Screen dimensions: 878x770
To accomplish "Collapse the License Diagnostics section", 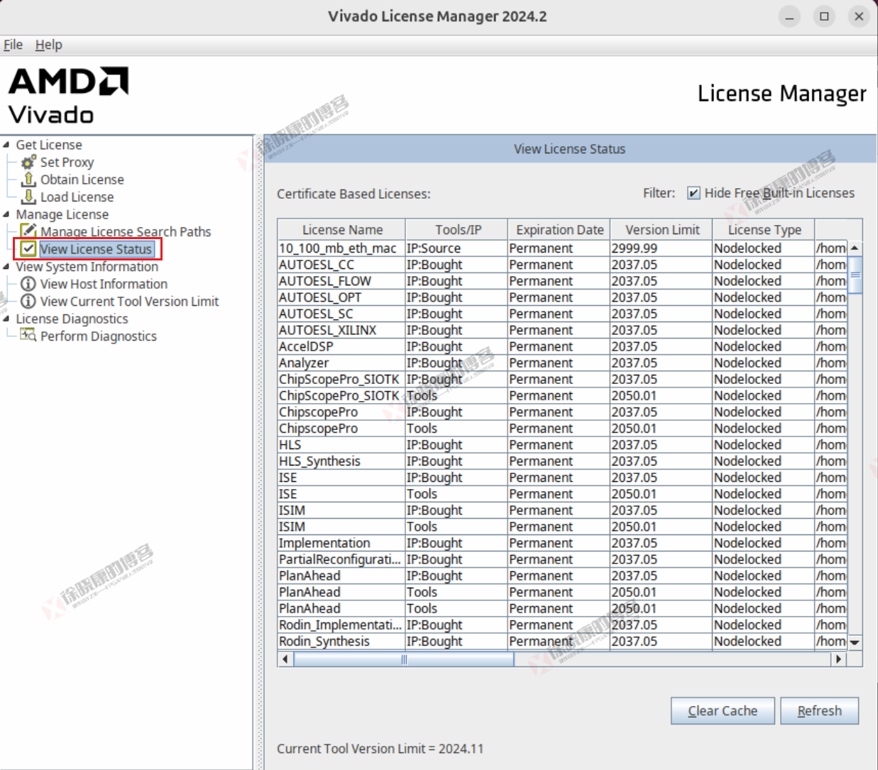I will [7, 319].
